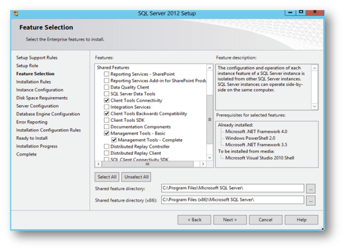This screenshot has width=345, height=251.
Task: Go to the Installation Rules step
Action: click(33, 82)
